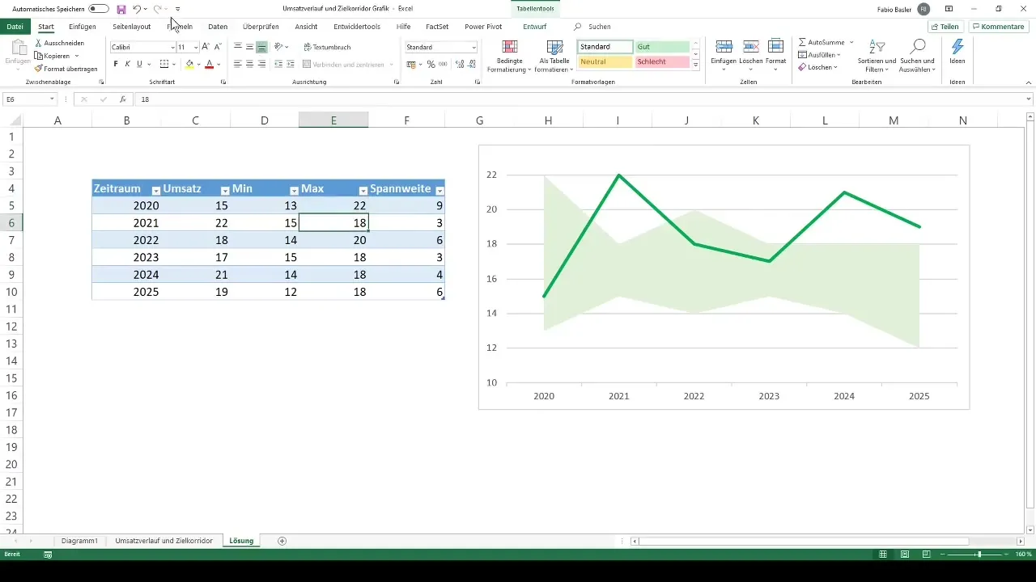Switch to Diagramm1 sheet tab
Screen dimensions: 1036x582
point(79,540)
